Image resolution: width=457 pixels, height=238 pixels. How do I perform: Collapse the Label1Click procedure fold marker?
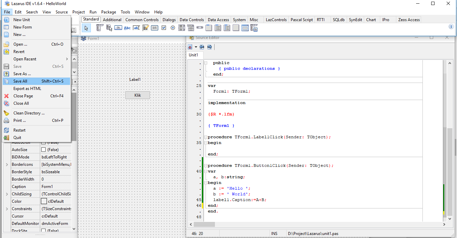[x=206, y=137]
